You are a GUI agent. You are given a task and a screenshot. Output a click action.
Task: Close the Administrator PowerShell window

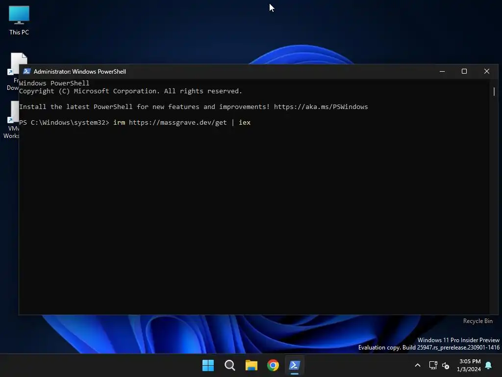pyautogui.click(x=487, y=71)
